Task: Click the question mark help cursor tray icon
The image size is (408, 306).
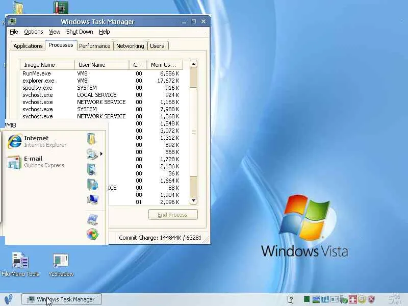Action: (x=291, y=299)
